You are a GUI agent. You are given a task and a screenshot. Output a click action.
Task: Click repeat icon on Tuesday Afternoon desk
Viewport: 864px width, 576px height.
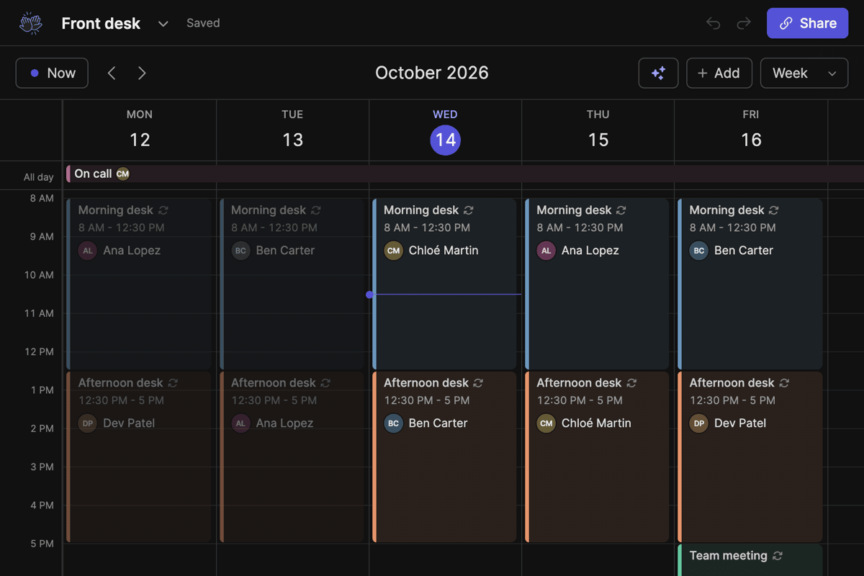[325, 383]
